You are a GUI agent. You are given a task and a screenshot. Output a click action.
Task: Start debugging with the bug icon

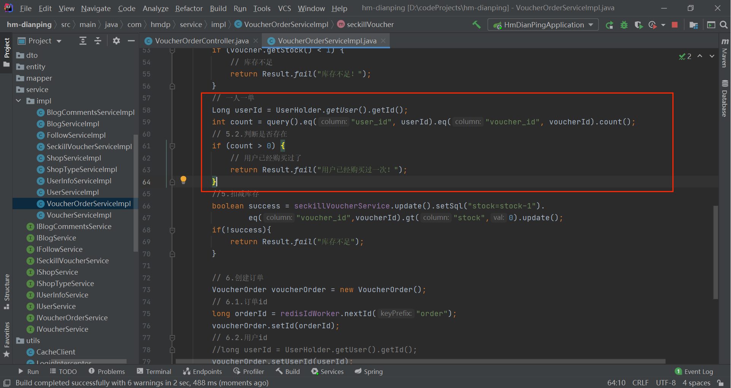(624, 25)
